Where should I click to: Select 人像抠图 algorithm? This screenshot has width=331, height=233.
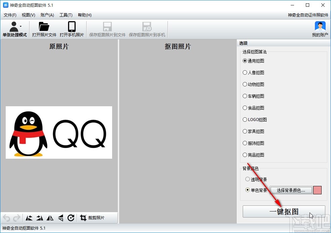(253, 73)
